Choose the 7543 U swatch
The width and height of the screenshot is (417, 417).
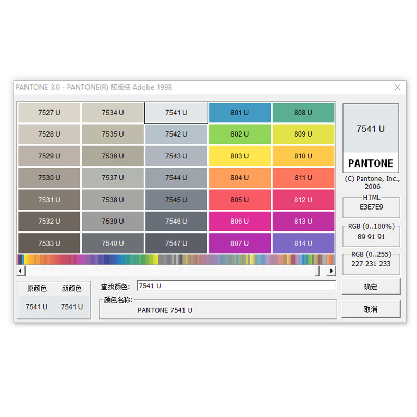tap(176, 156)
